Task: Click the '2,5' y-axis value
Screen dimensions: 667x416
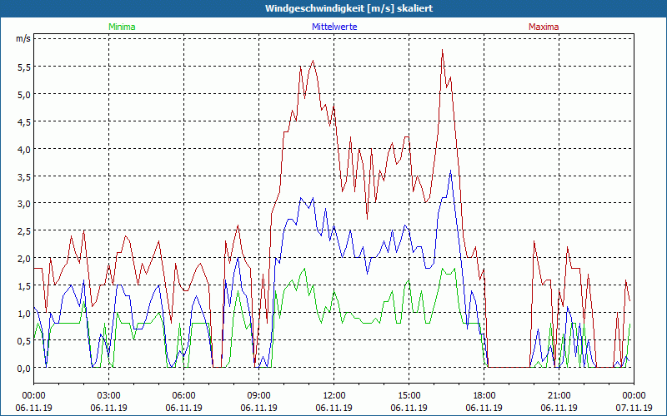Action: pyautogui.click(x=24, y=231)
